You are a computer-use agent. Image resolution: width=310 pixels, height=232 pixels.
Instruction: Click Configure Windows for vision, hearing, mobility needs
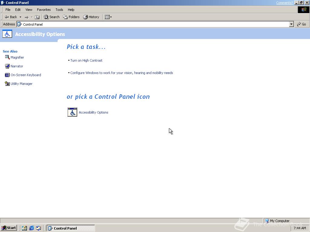(122, 73)
